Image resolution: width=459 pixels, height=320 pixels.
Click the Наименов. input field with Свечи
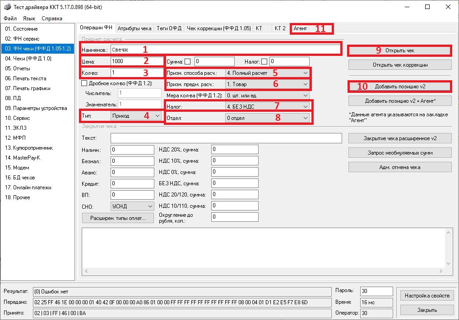click(226, 49)
